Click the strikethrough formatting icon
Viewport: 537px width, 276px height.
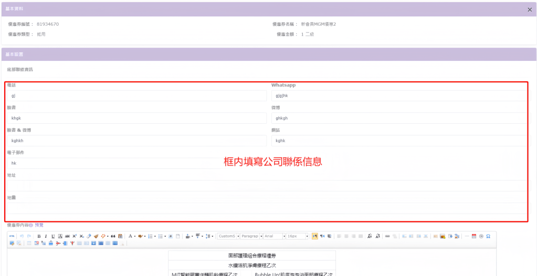[67, 236]
